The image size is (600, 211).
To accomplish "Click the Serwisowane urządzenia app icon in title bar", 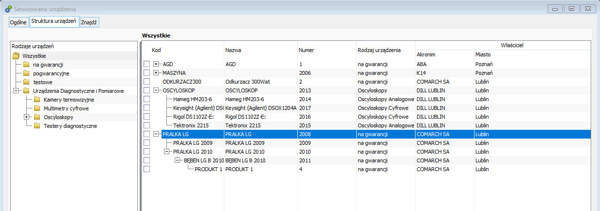I will click(8, 9).
